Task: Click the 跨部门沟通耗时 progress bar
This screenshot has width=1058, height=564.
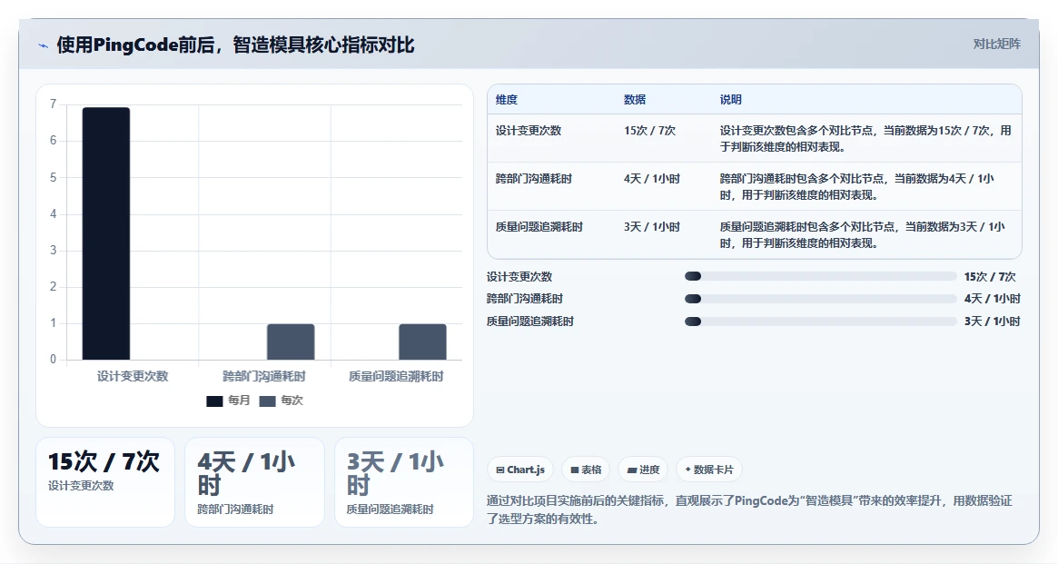Action: [x=820, y=299]
